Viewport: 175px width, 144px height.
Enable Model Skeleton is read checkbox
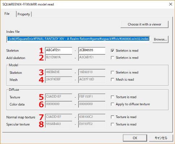tap(112, 72)
